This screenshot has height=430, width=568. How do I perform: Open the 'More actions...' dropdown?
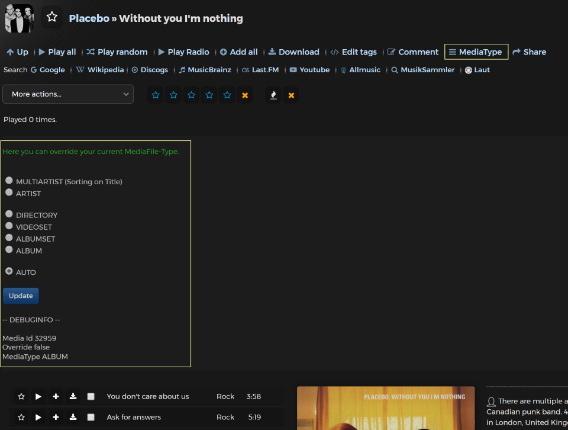[68, 94]
